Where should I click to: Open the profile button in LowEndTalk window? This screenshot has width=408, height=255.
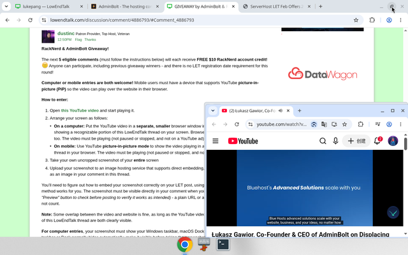tap(389, 20)
